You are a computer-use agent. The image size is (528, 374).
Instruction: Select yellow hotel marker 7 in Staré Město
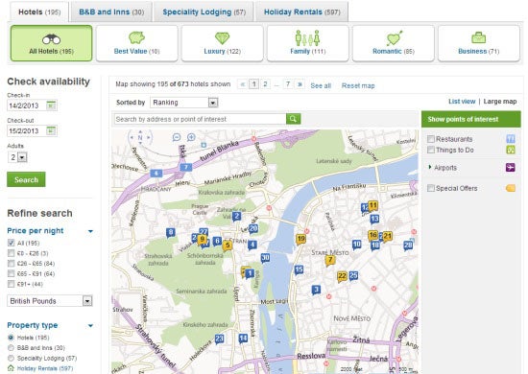(x=330, y=260)
